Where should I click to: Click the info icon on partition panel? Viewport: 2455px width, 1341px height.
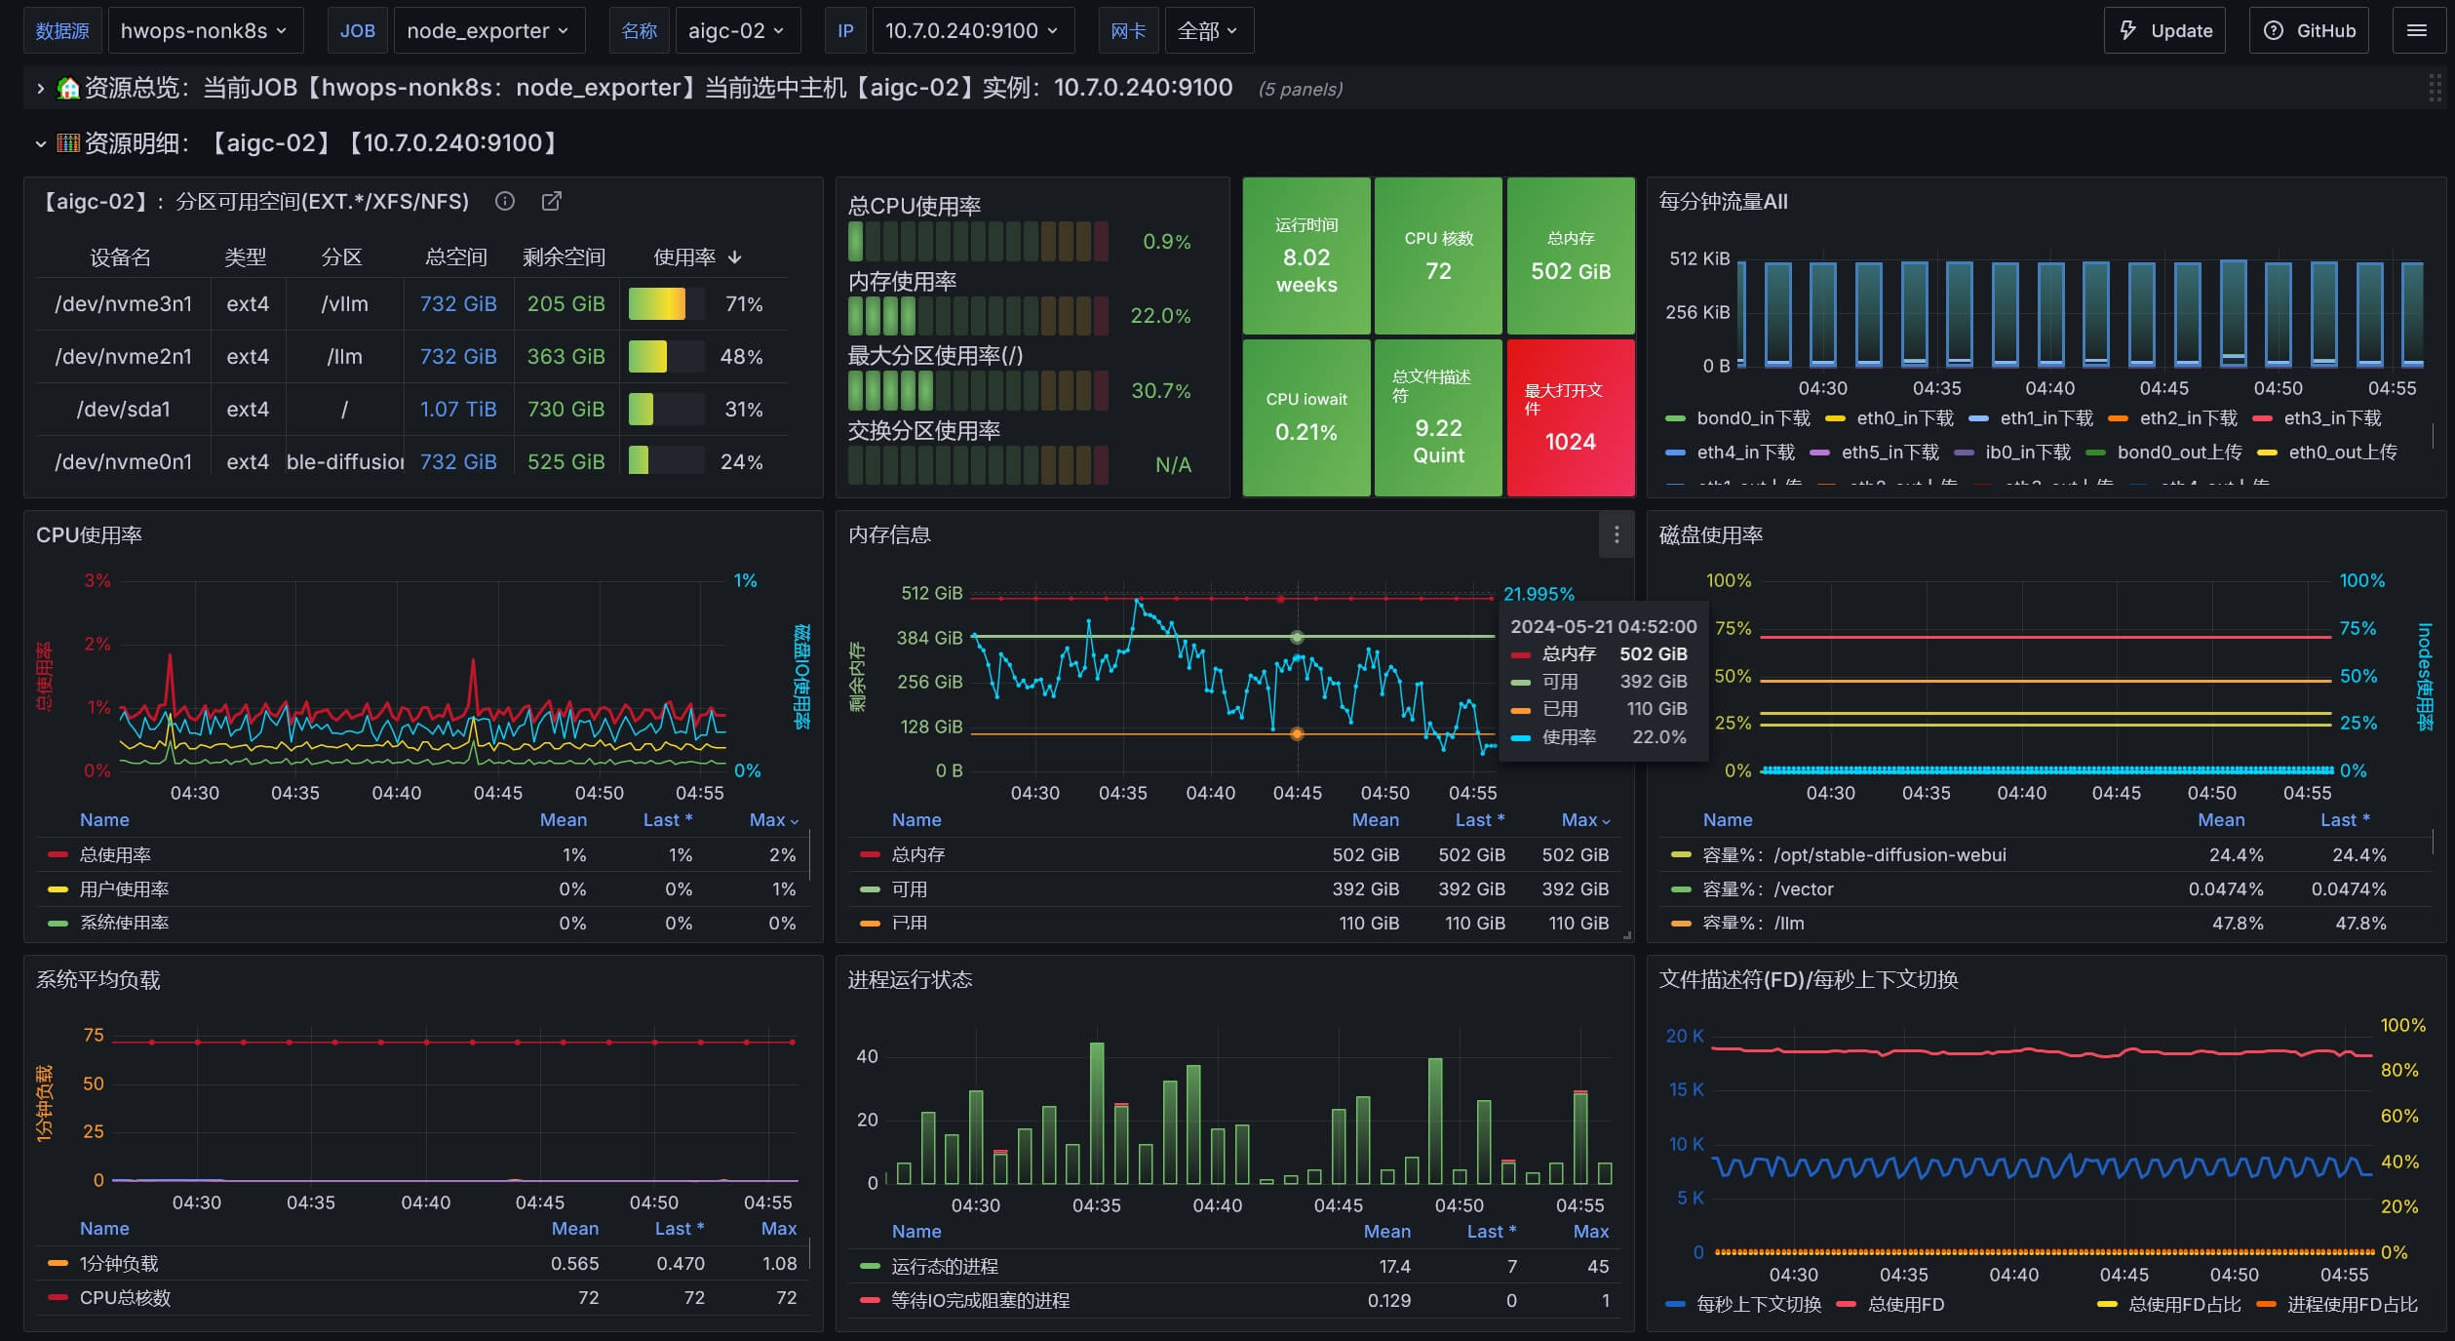[x=504, y=201]
